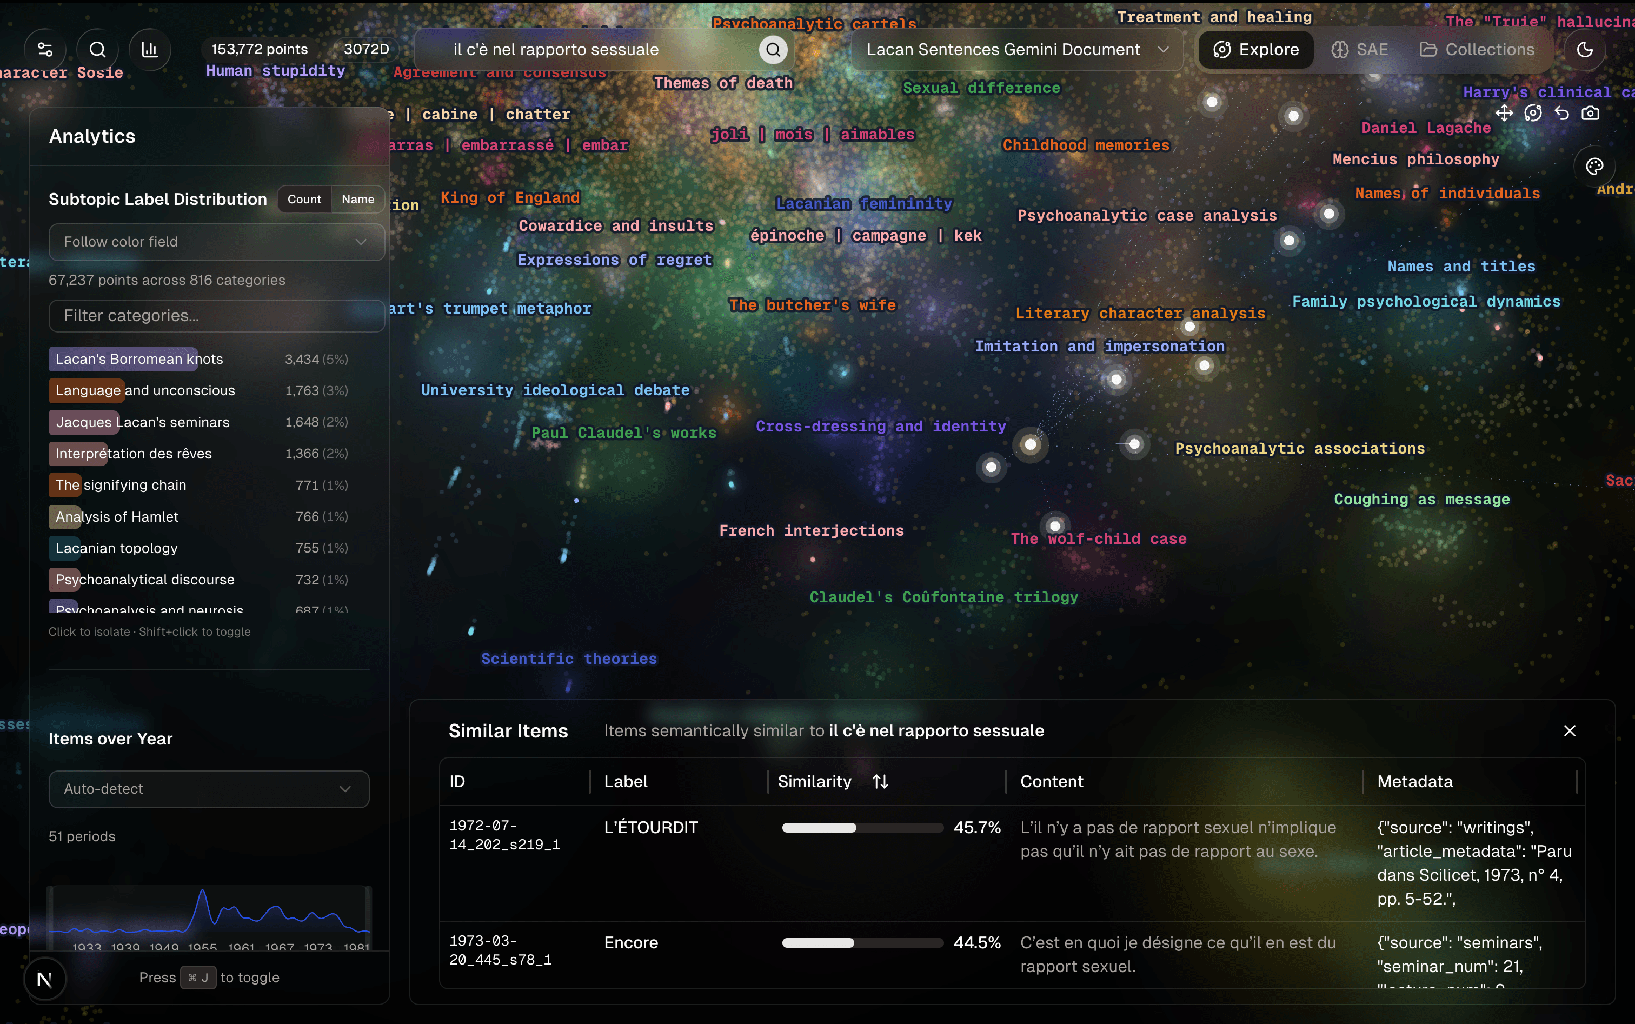Viewport: 1635px width, 1024px height.
Task: Click the L'ÉTOURDIT label cell
Action: [651, 828]
